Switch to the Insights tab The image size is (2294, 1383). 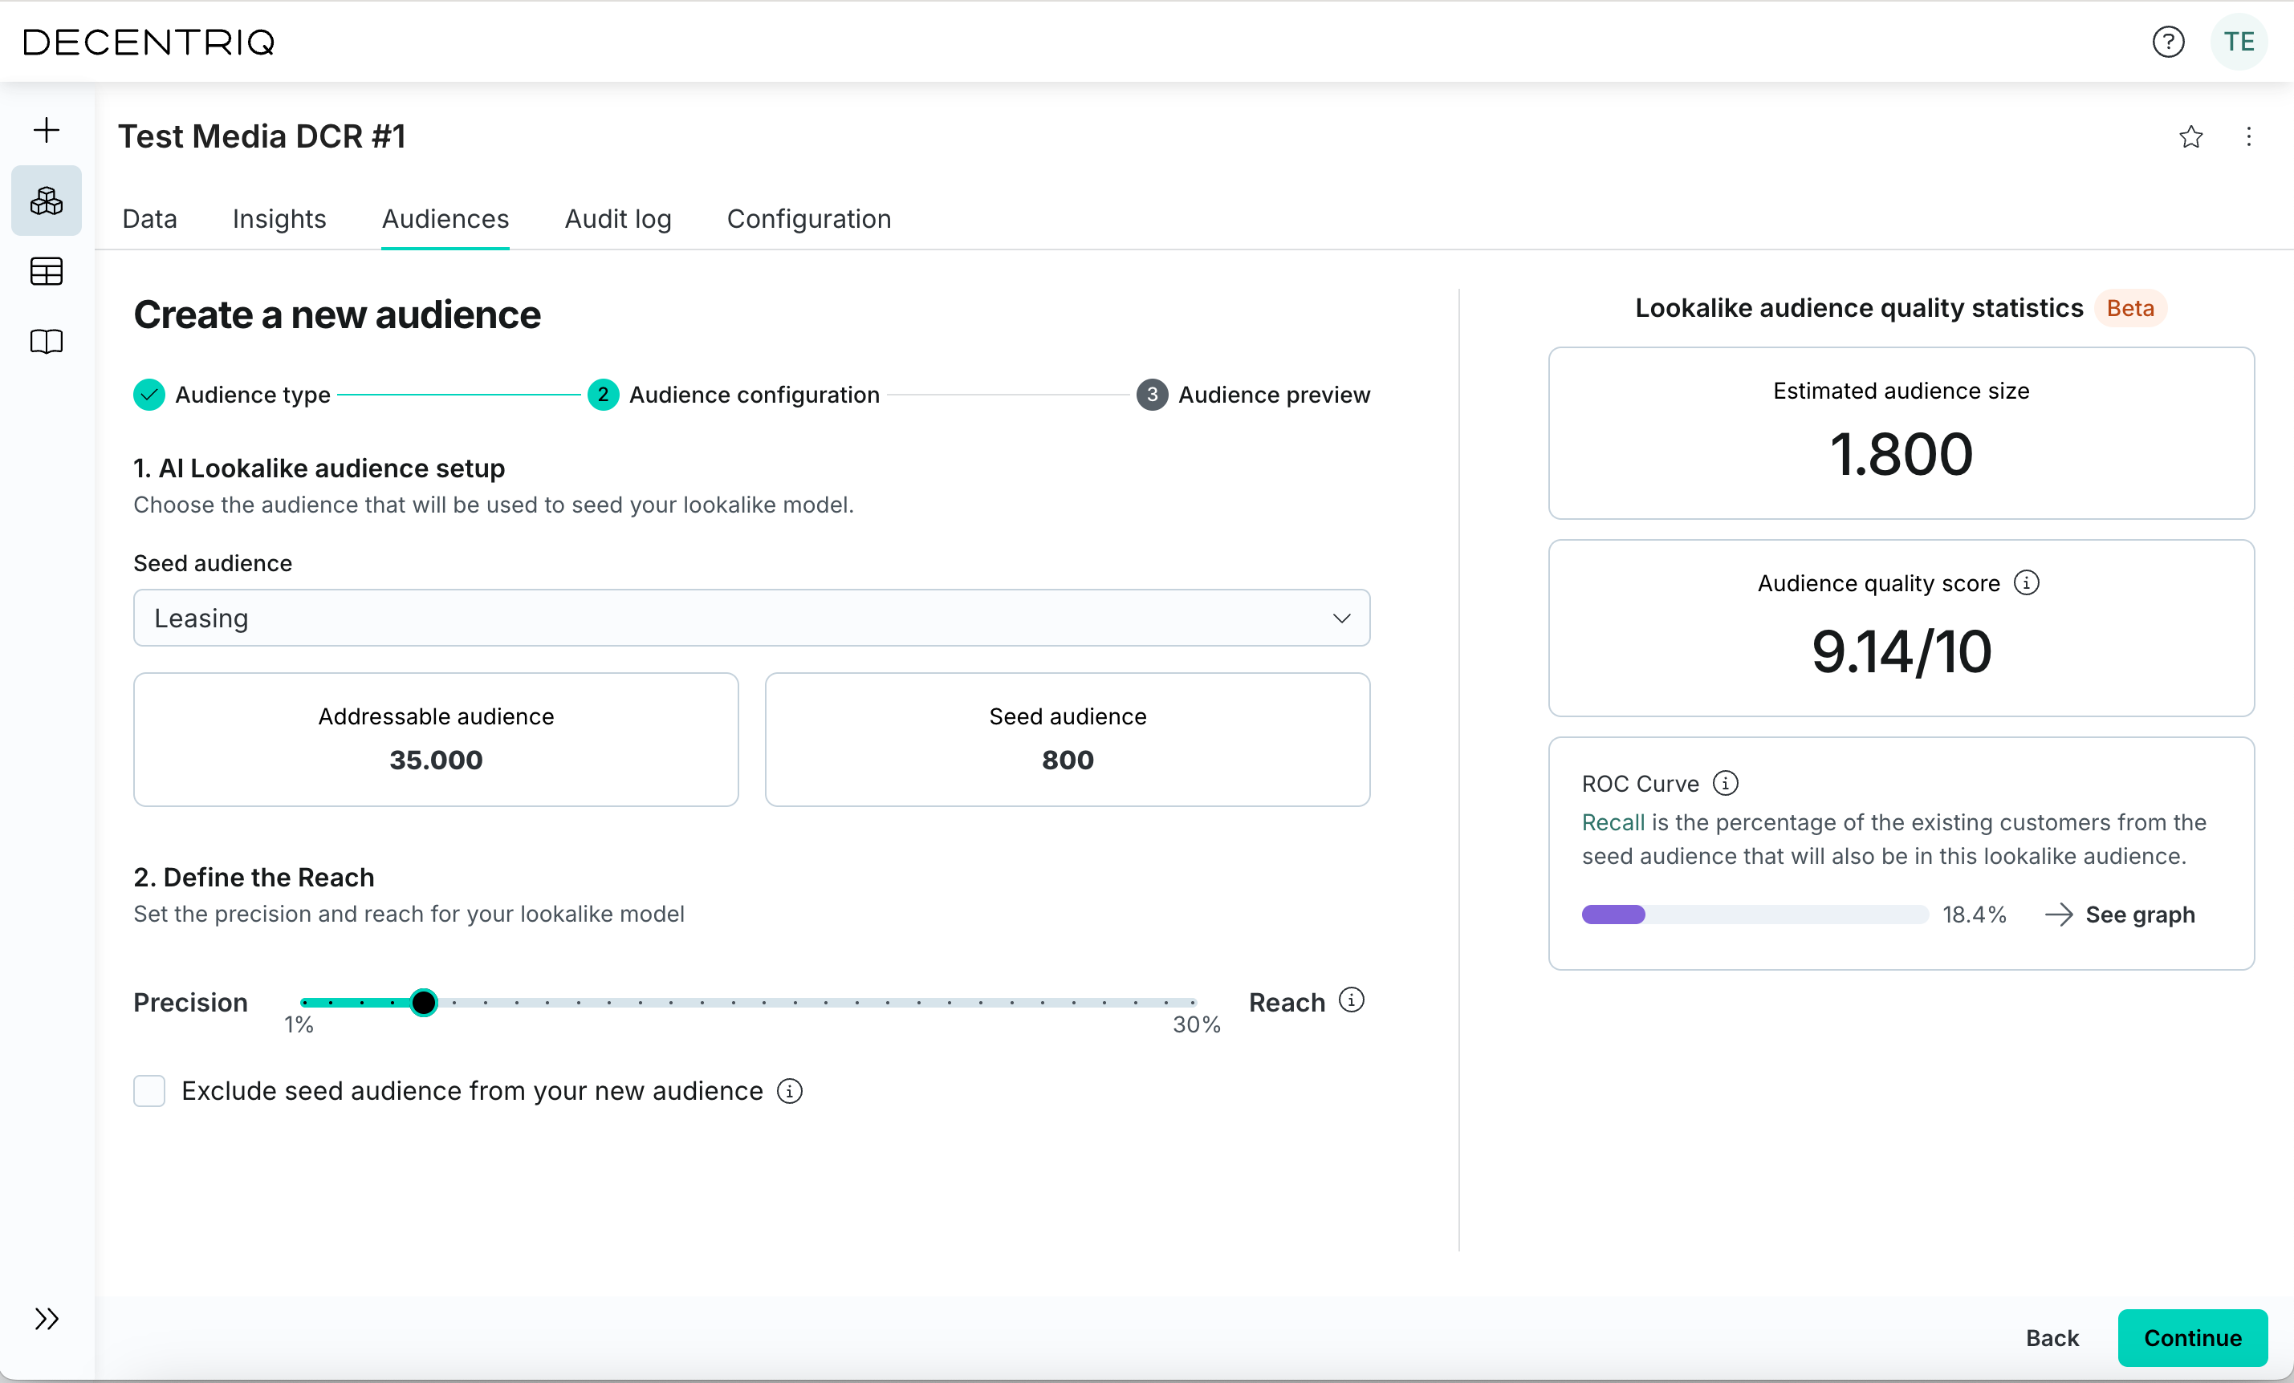point(279,219)
